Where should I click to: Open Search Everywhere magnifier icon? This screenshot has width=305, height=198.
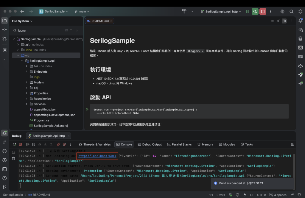point(291,12)
